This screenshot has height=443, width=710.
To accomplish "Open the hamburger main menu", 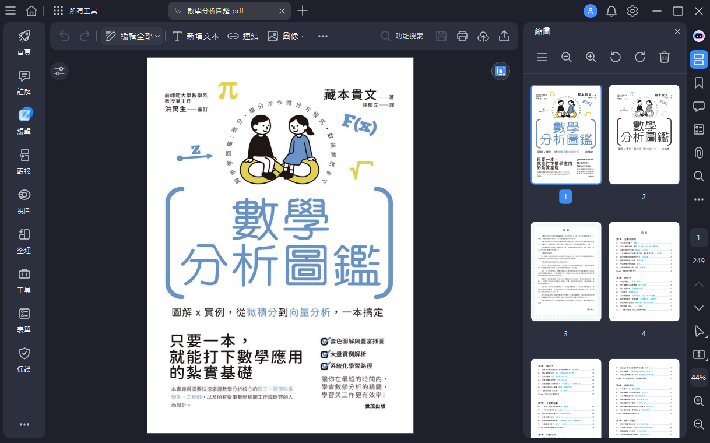I will [x=10, y=11].
